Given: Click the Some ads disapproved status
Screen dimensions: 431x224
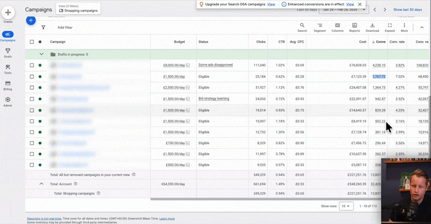Looking at the screenshot, I should [x=215, y=65].
